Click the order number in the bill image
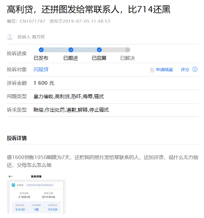Viewport: 204px width, 218px height. tap(40, 185)
